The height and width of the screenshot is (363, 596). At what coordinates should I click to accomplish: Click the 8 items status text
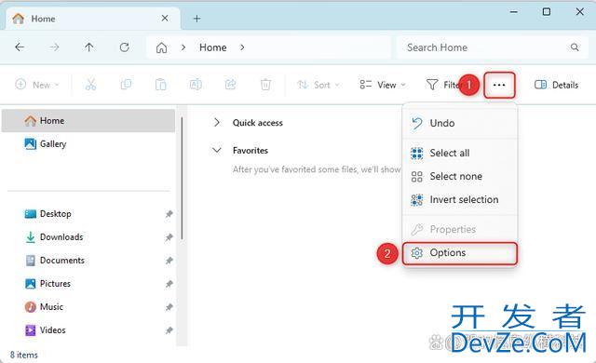coord(24,355)
